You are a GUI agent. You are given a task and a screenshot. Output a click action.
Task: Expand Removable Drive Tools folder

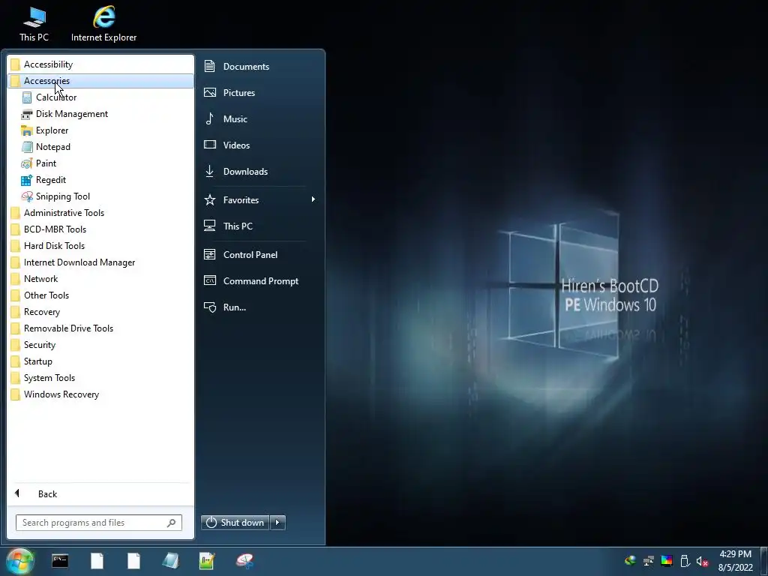tap(100, 328)
